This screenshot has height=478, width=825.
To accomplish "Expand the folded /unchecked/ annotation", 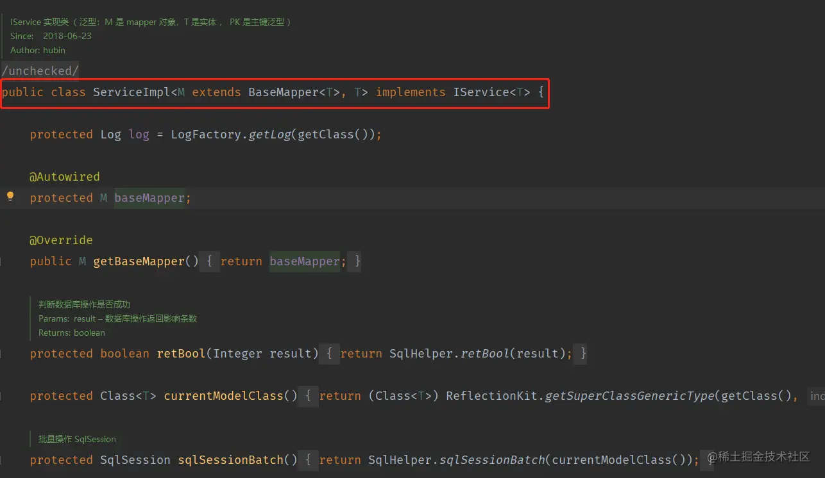I will [x=40, y=71].
